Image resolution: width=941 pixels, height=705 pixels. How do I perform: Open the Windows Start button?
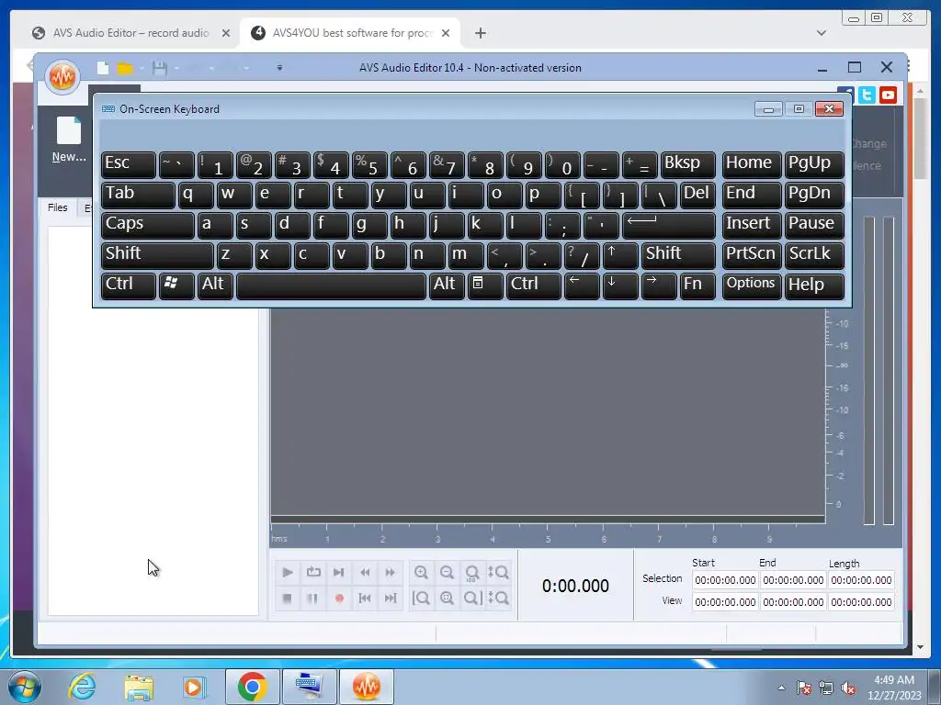click(25, 687)
